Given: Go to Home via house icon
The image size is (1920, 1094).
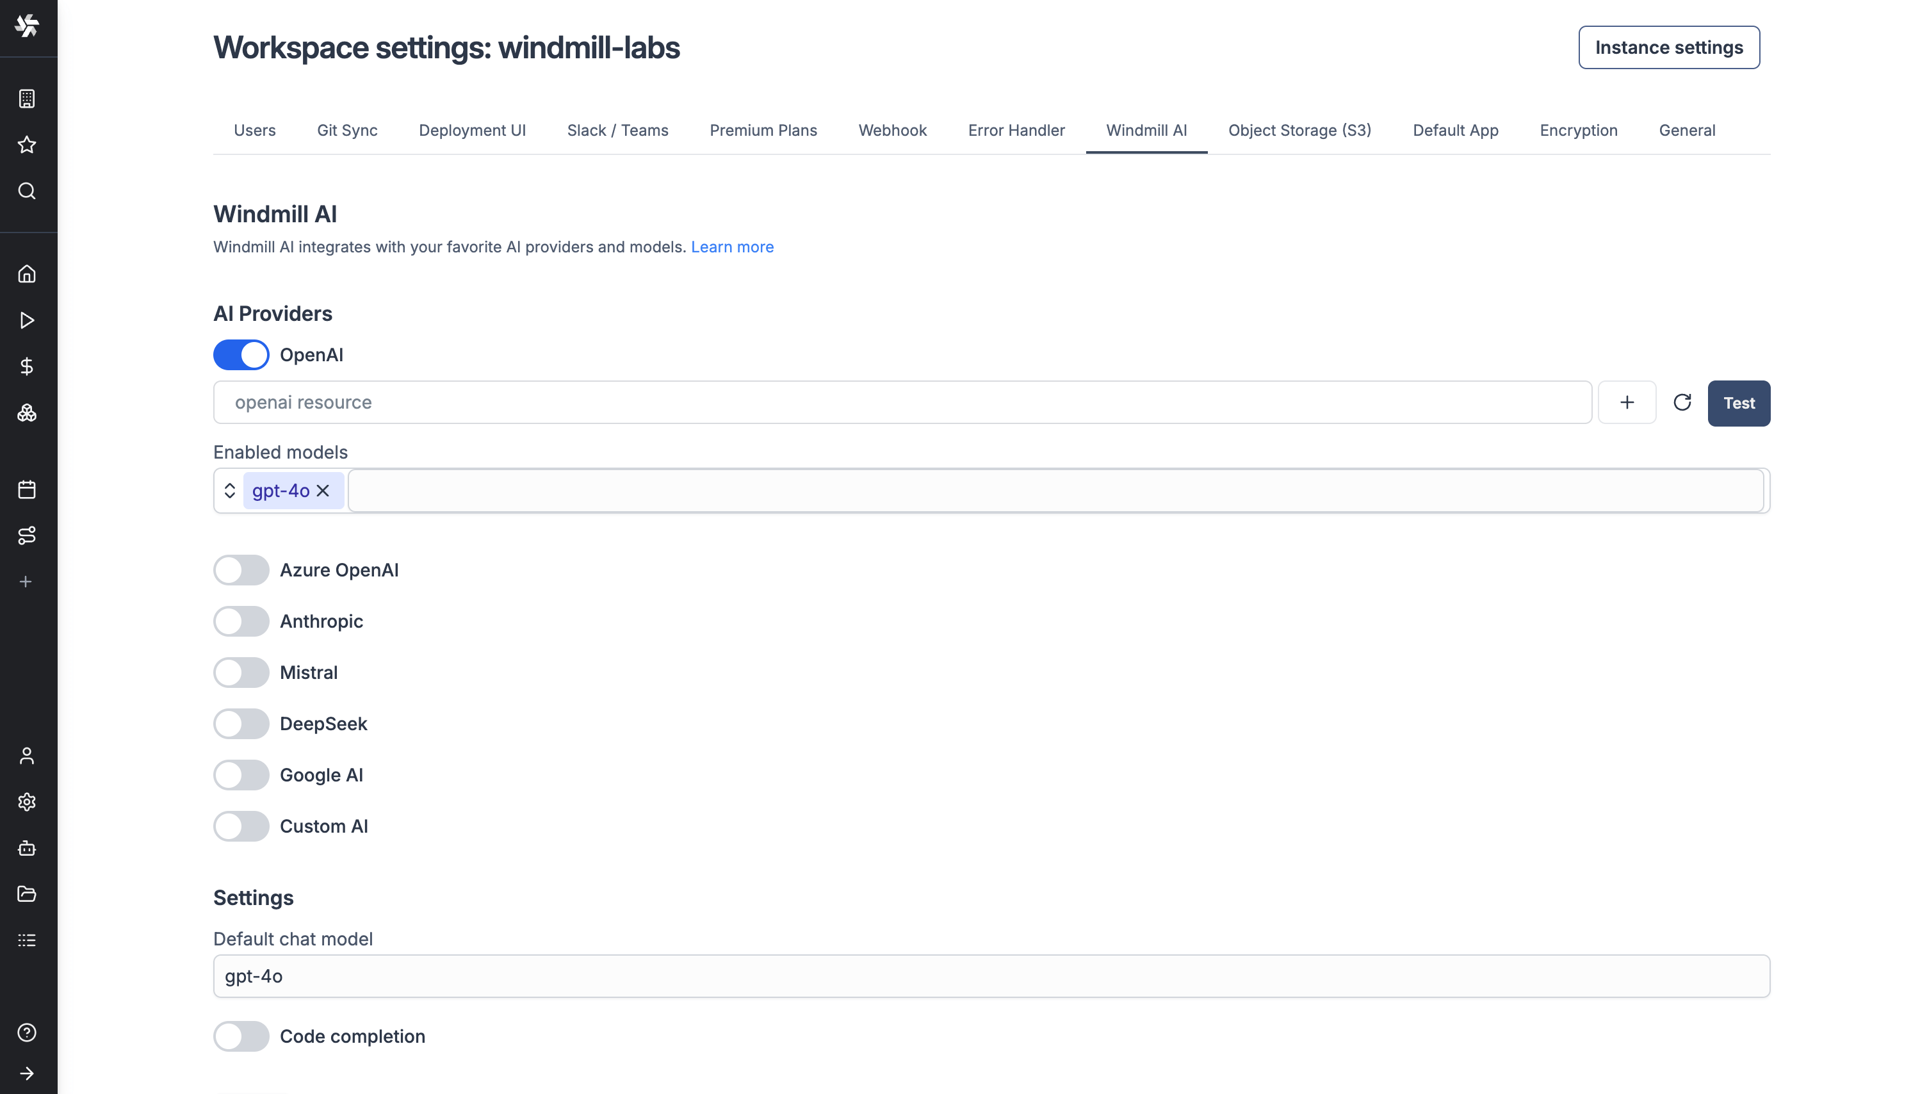Looking at the screenshot, I should click(27, 274).
